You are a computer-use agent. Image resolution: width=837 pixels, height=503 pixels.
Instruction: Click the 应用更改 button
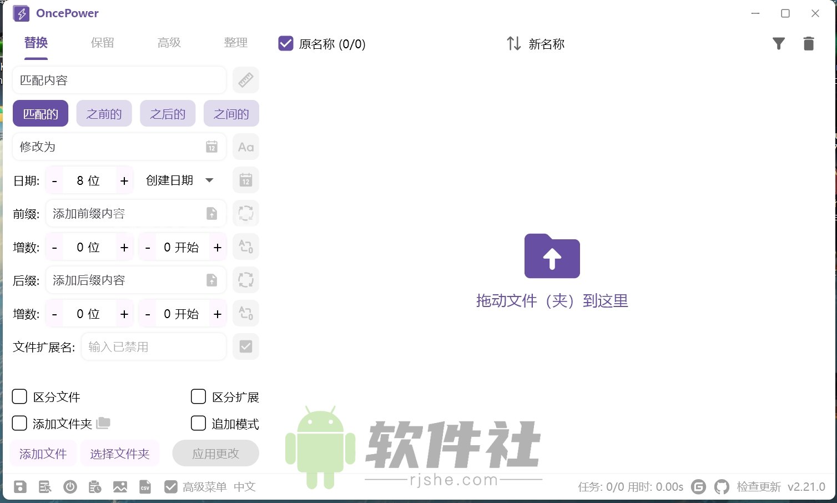[216, 454]
